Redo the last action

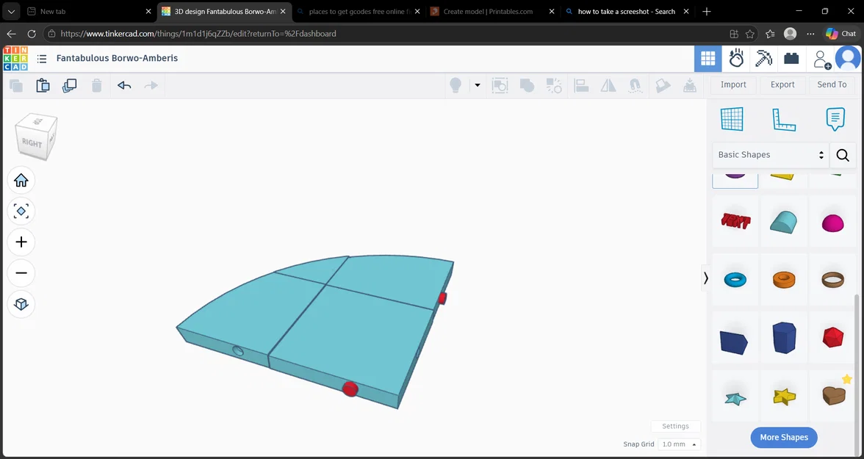(x=151, y=85)
